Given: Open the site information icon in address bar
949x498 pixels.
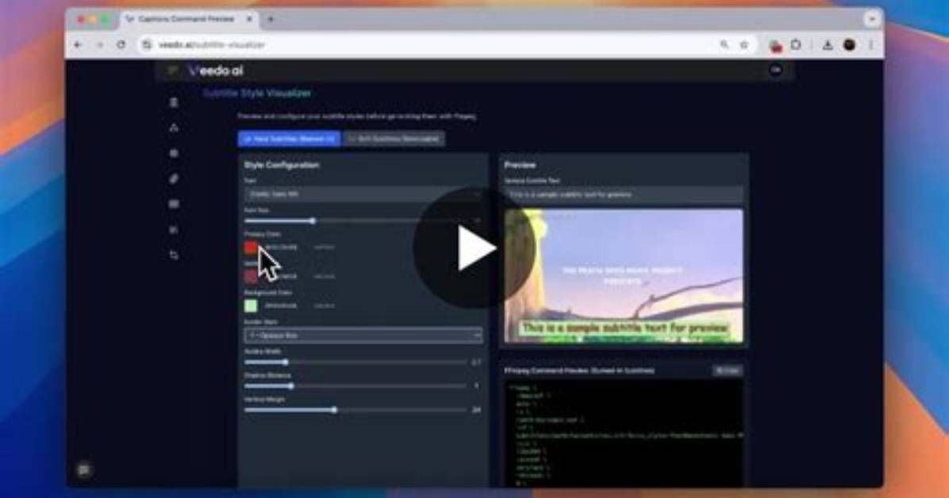Looking at the screenshot, I should coord(147,44).
